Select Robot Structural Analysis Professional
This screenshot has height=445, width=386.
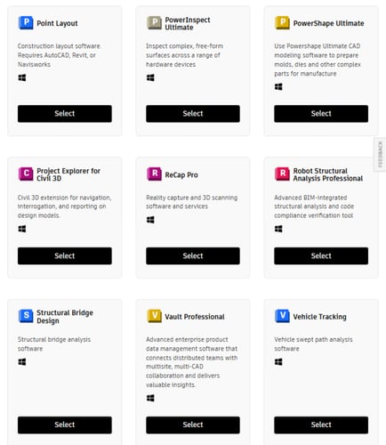click(x=321, y=255)
